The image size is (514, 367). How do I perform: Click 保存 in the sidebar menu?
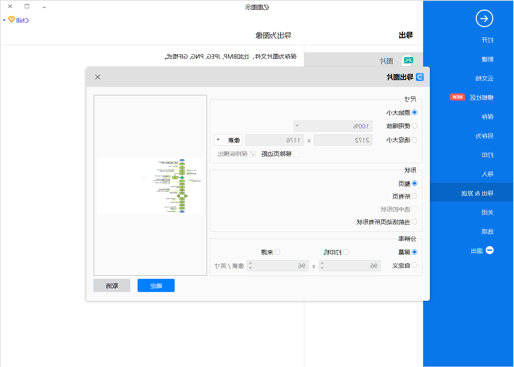[487, 117]
